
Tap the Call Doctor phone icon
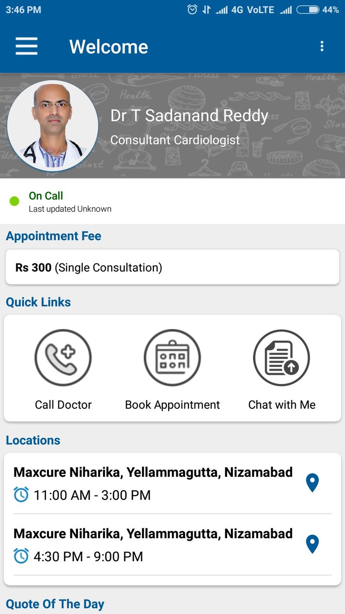point(63,357)
